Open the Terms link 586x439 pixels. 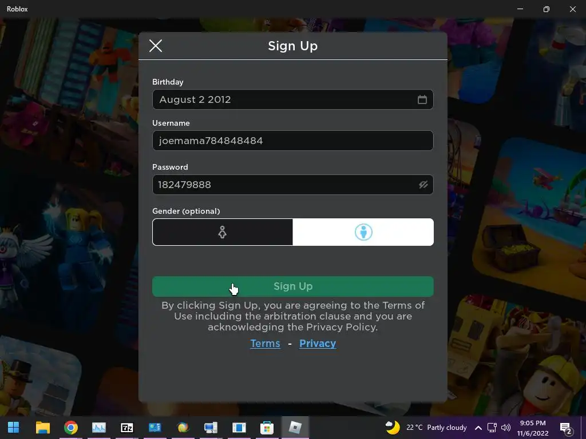(x=265, y=344)
